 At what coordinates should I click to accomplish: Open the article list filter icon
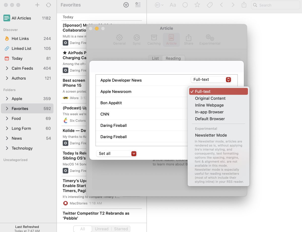pyautogui.click(x=126, y=5)
